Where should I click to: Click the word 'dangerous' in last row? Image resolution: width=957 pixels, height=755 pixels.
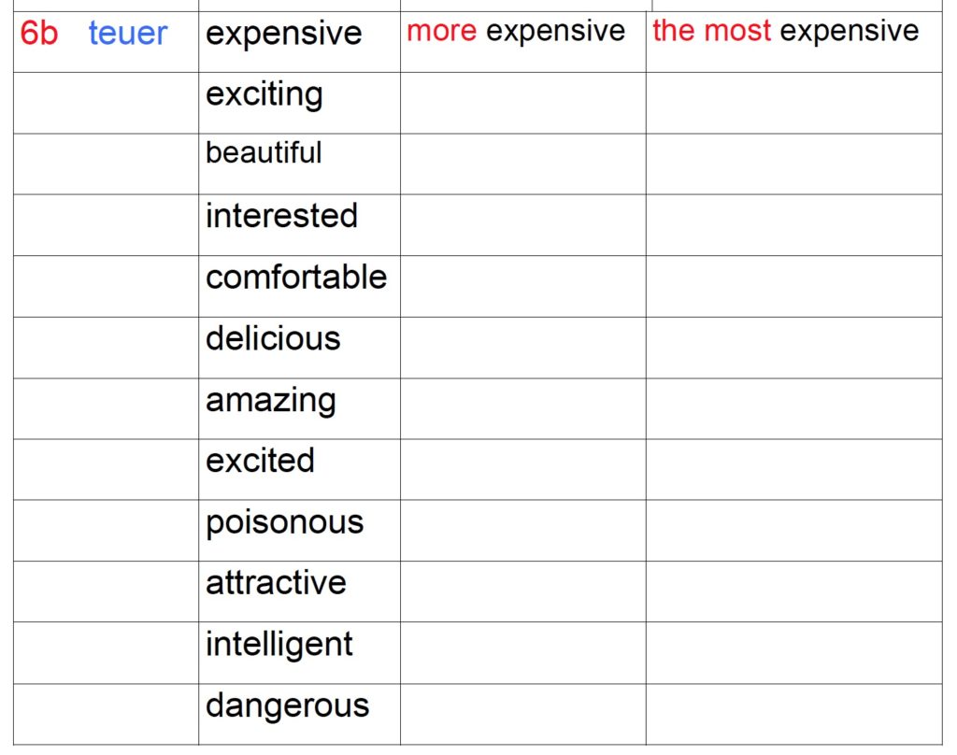click(288, 706)
